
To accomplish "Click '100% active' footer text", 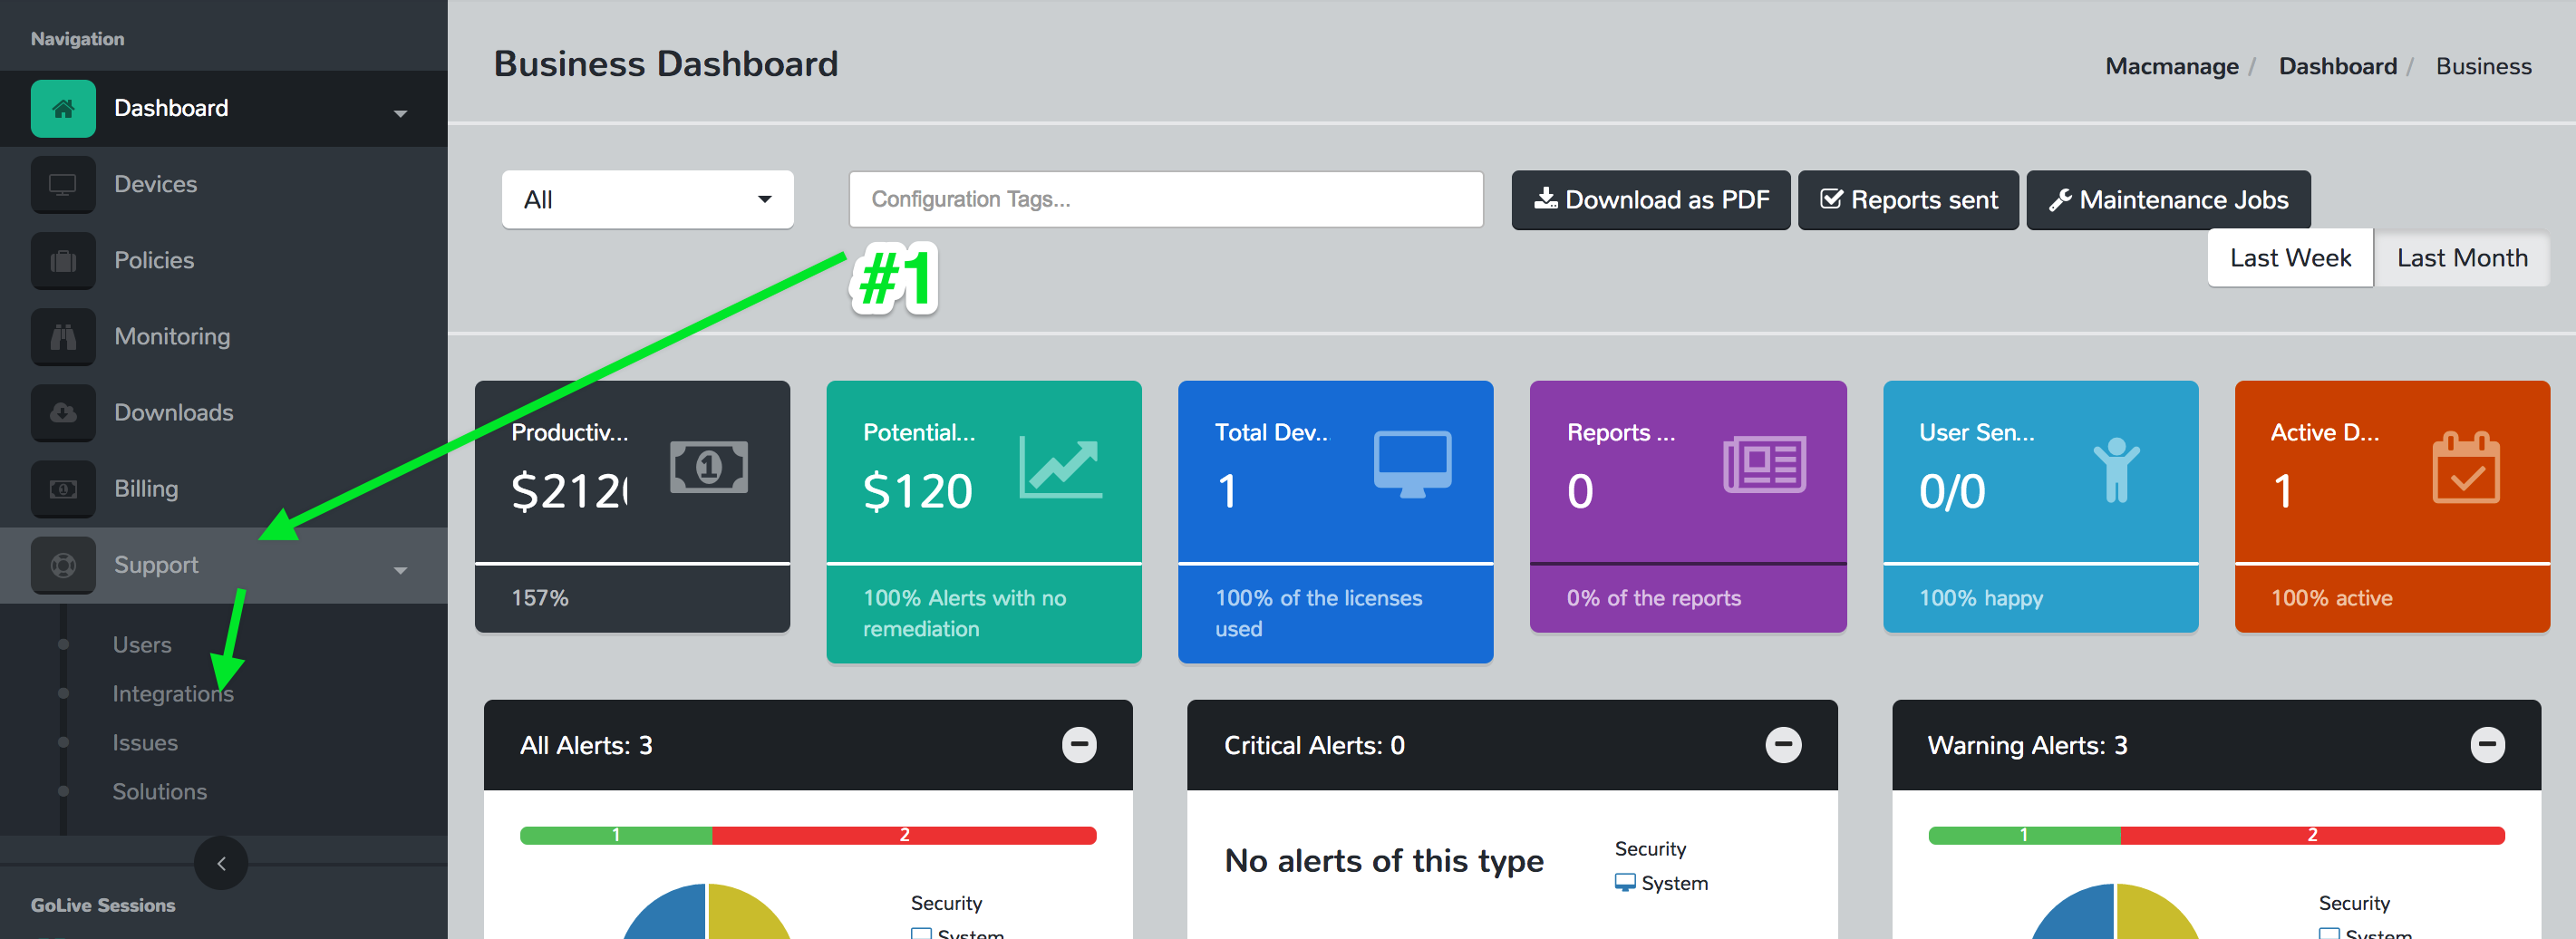I will coord(2331,598).
